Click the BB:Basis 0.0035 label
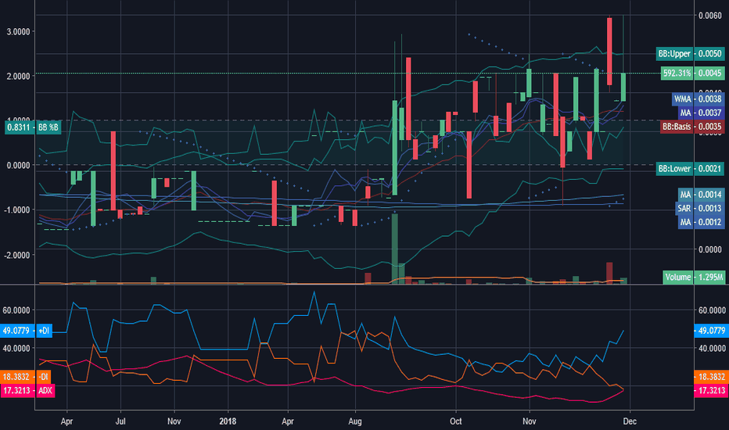Screen dimensions: 729x430 (x=692, y=127)
